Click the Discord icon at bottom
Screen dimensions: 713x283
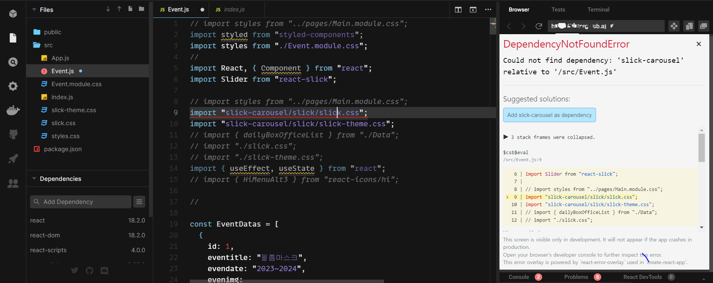(104, 270)
